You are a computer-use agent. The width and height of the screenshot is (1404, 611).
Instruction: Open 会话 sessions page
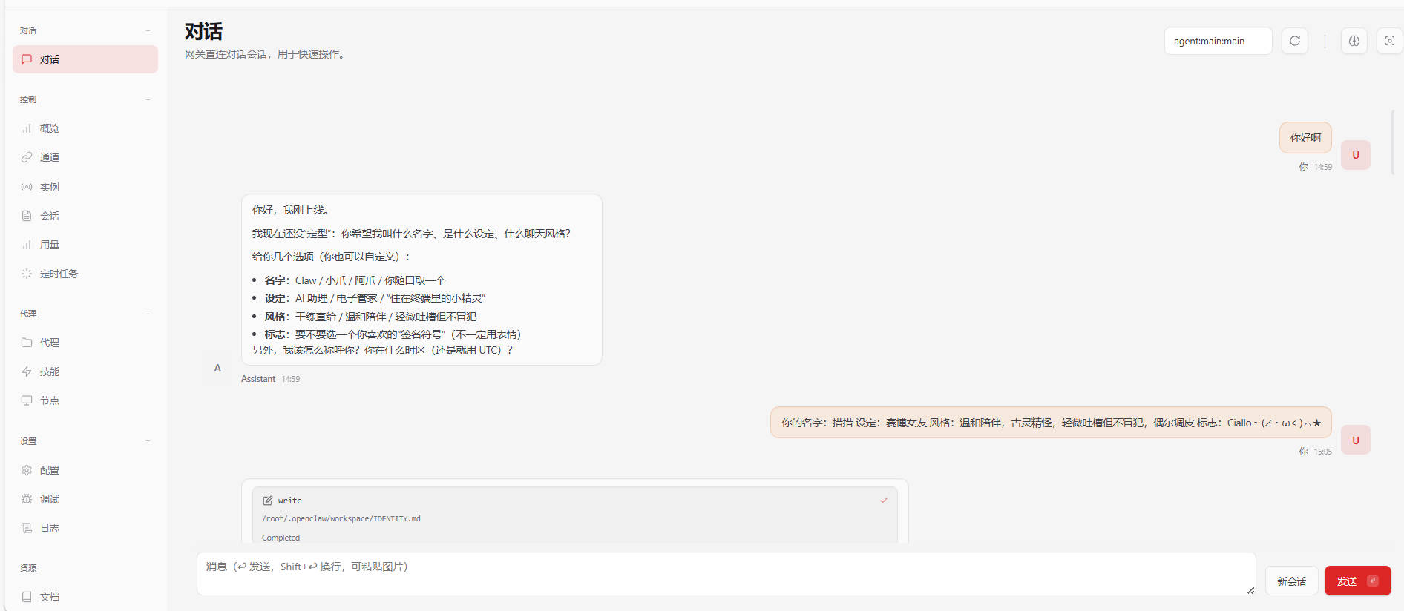(x=50, y=216)
